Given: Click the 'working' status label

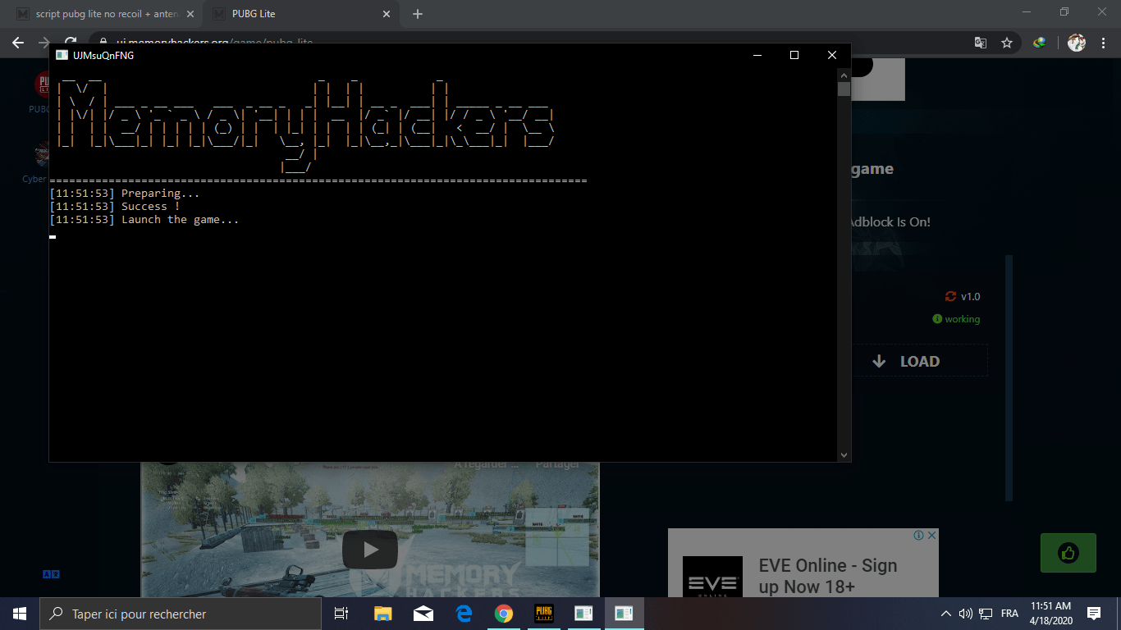Looking at the screenshot, I should 962,319.
